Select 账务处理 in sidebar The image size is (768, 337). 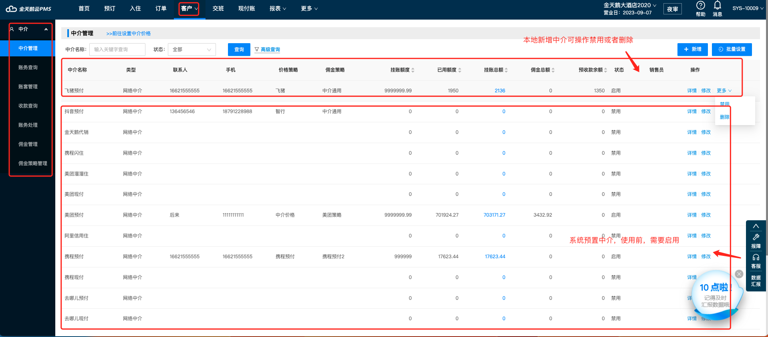coord(28,125)
